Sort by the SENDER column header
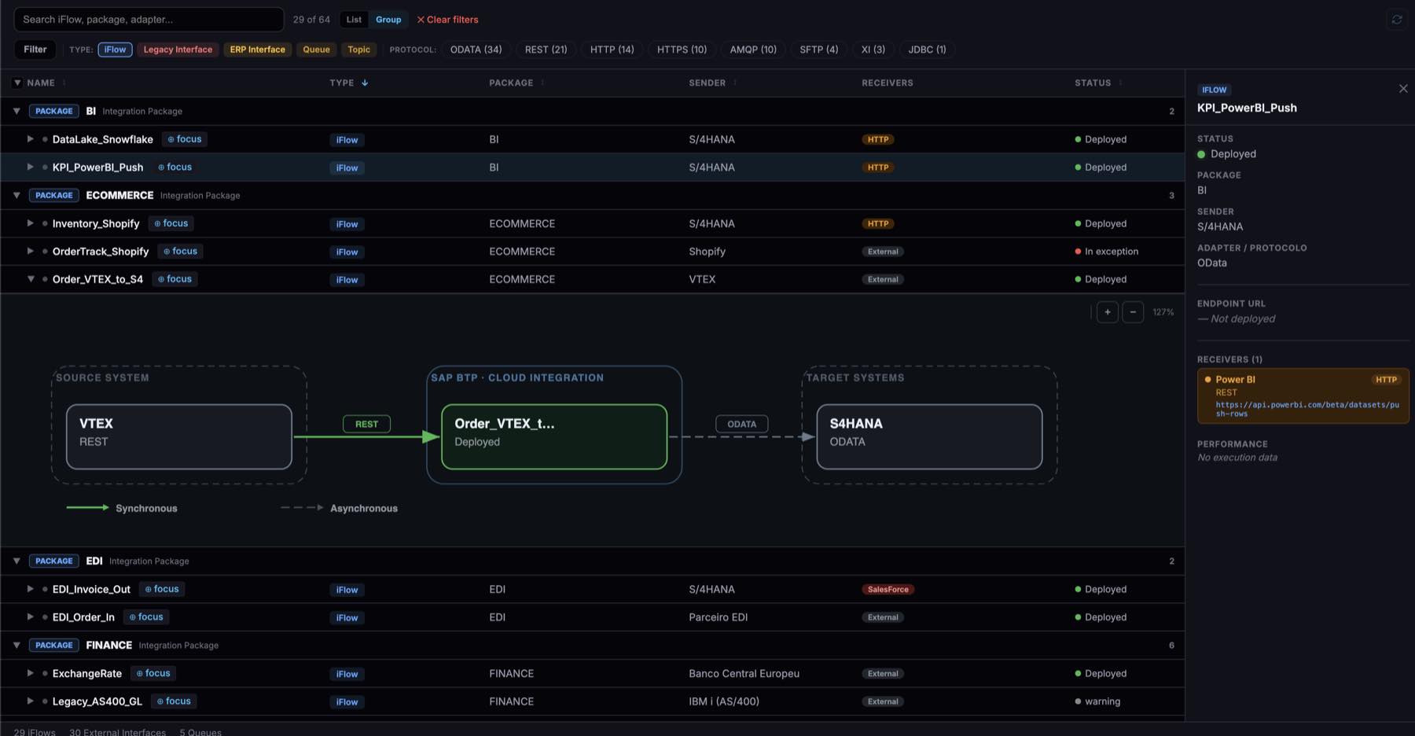 point(707,83)
